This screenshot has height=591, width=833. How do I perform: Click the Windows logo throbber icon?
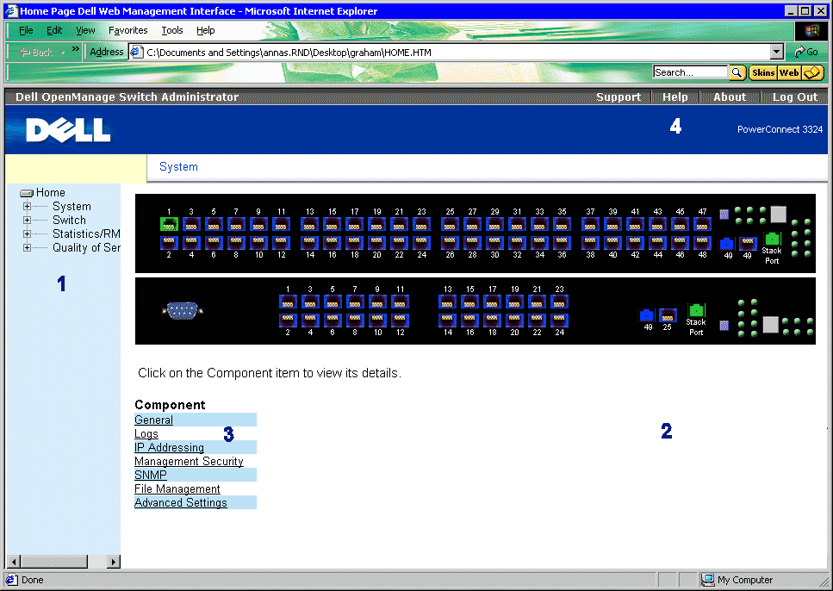point(811,31)
